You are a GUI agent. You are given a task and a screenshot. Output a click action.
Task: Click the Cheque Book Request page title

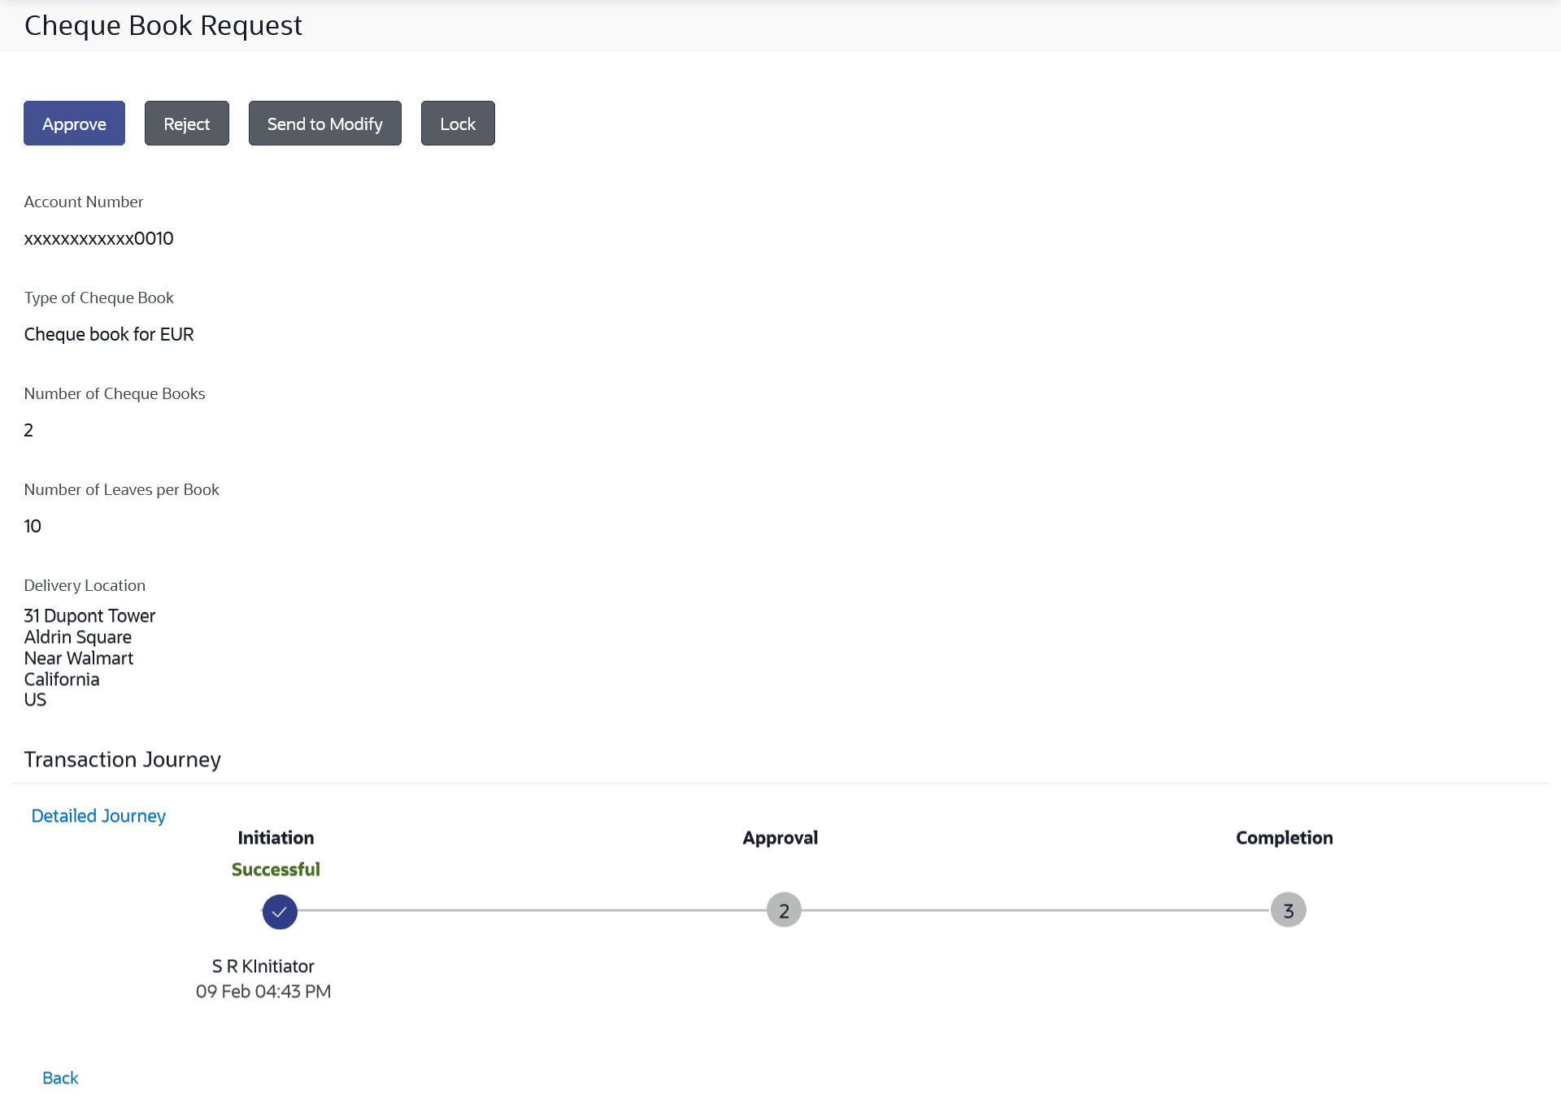coord(163,25)
